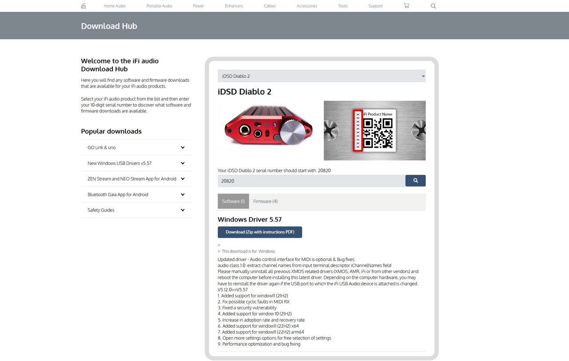
Task: Expand the Safety Guides section
Action: 136,210
